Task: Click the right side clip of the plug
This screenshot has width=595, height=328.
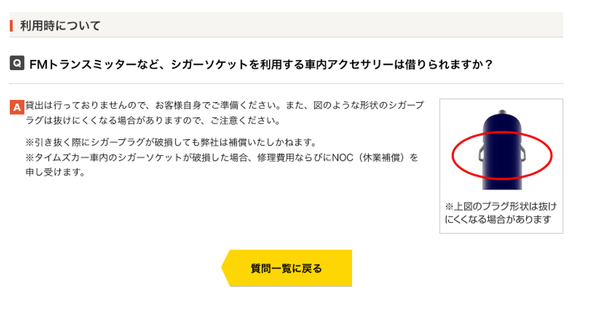Action: click(521, 154)
